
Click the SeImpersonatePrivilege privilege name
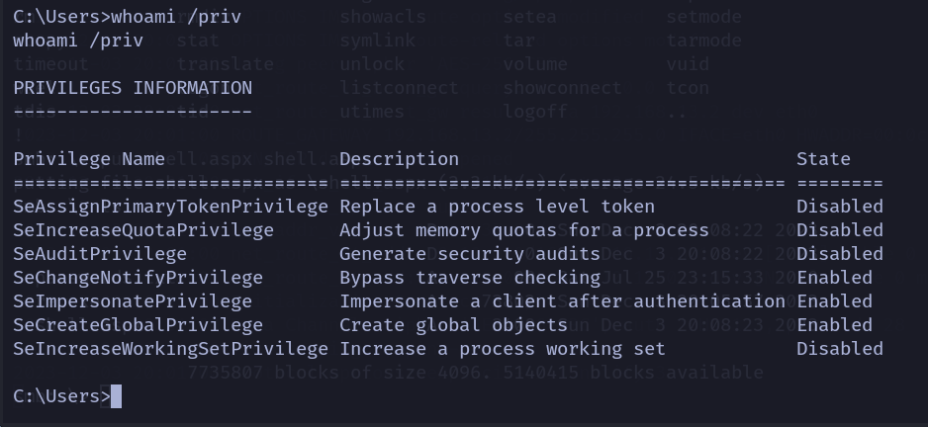133,301
